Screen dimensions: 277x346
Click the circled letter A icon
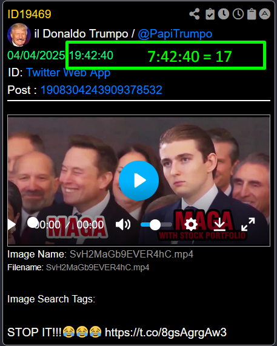click(x=265, y=14)
